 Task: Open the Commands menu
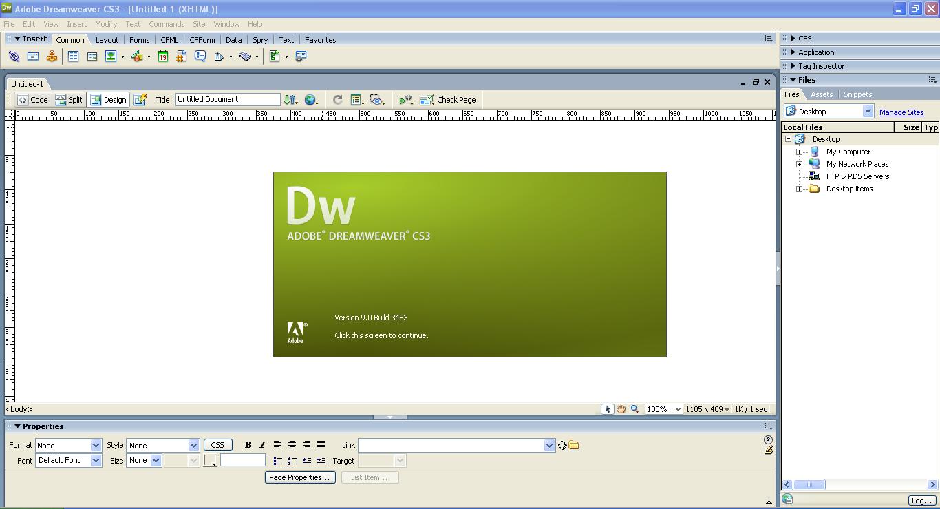[x=167, y=24]
